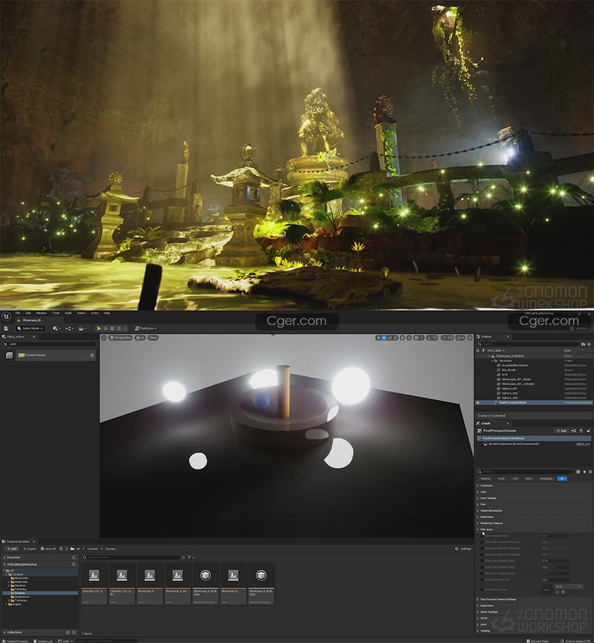Image resolution: width=594 pixels, height=643 pixels.
Task: Open play options three-dot menu
Action: (x=126, y=328)
